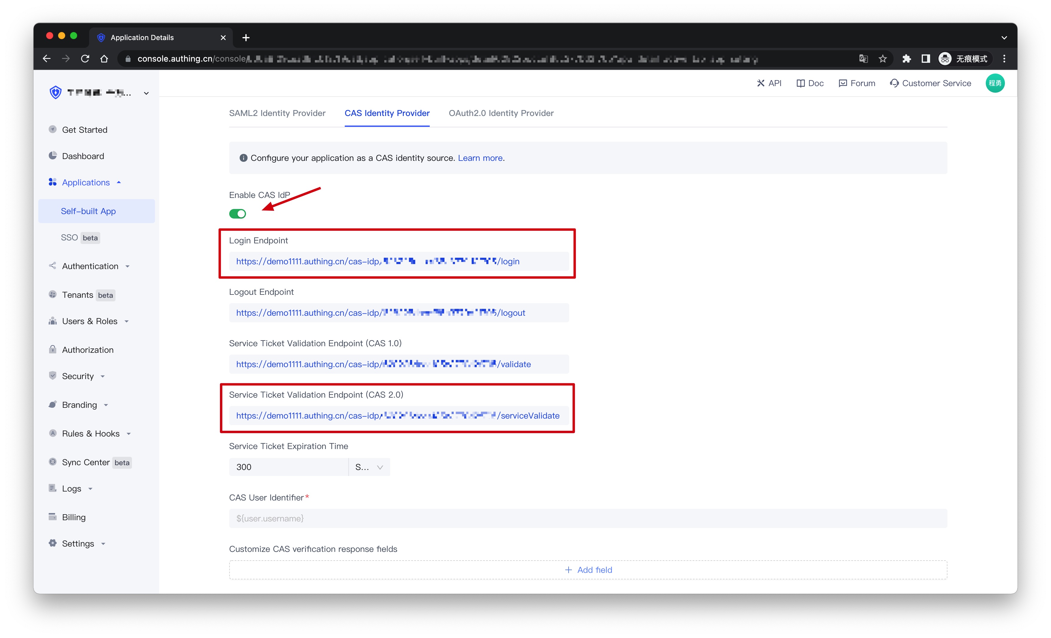Image resolution: width=1051 pixels, height=638 pixels.
Task: Switch to OAuth2.0 Identity Provider tab
Action: tap(501, 113)
